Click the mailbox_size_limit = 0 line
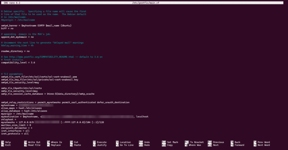Image resolution: width=288 pixels, height=150 pixels. click(16, 125)
